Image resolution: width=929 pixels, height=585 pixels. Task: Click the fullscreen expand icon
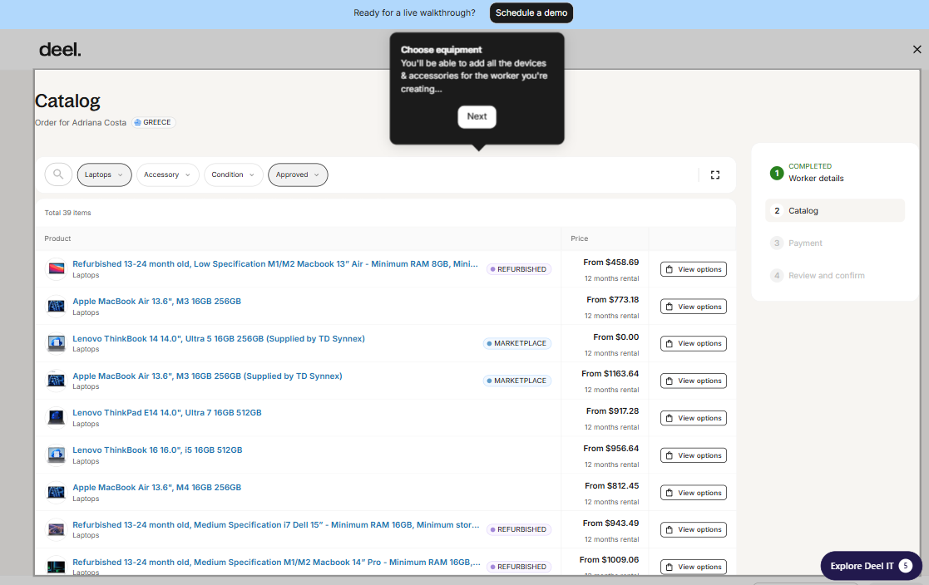click(714, 175)
